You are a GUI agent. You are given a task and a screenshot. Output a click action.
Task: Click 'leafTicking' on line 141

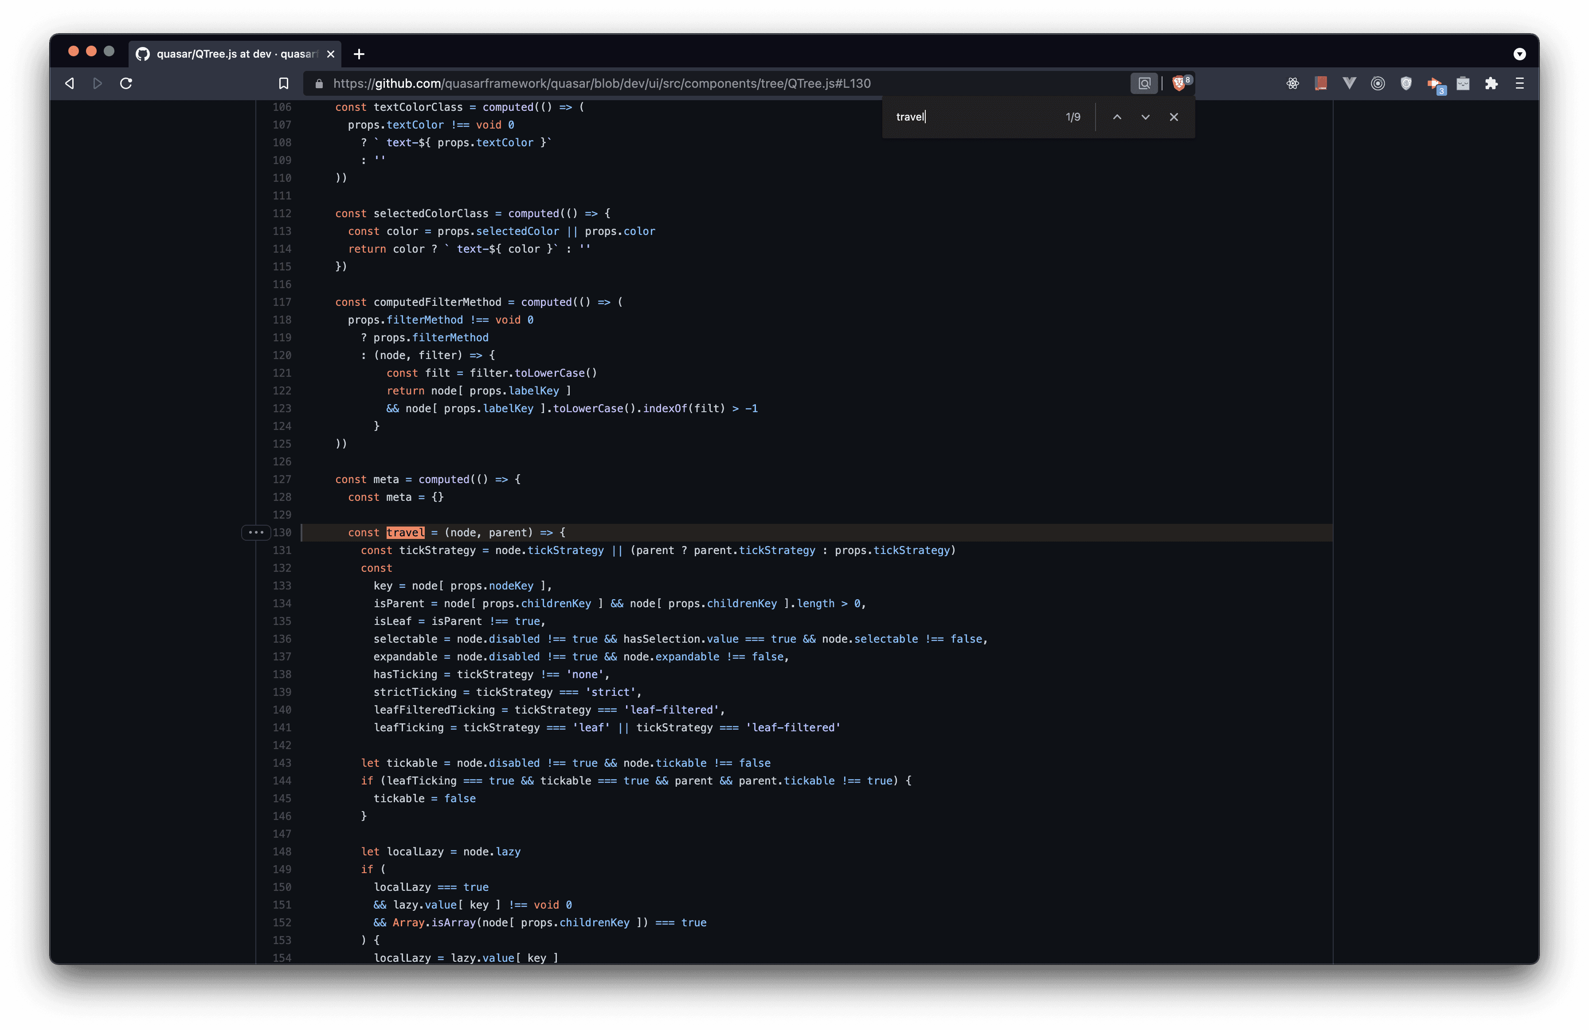409,727
